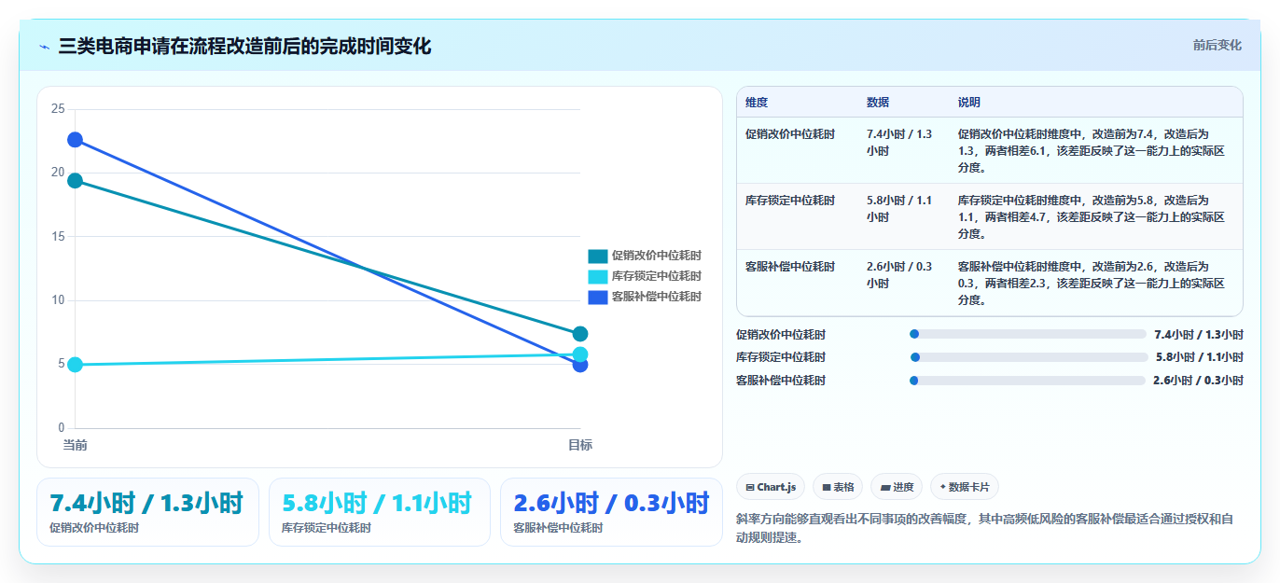Click the 表格 tag
Screen dimensions: 1280x583
(838, 487)
